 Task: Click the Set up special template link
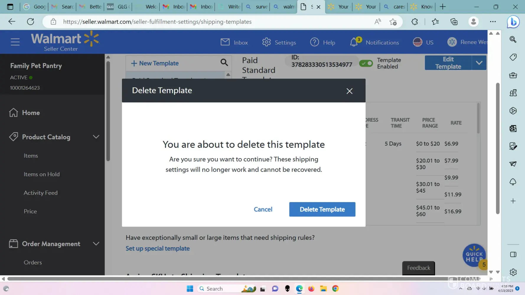pyautogui.click(x=158, y=248)
